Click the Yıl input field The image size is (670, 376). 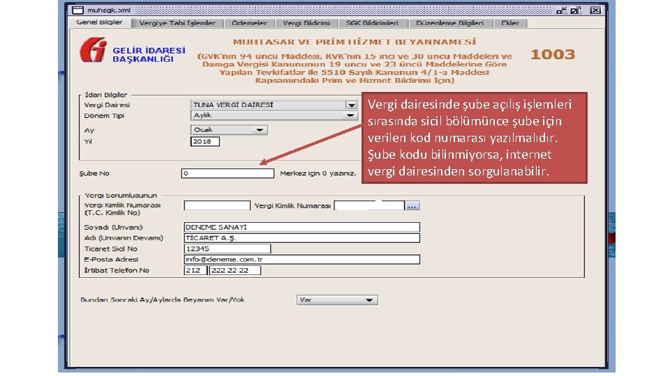click(x=204, y=141)
